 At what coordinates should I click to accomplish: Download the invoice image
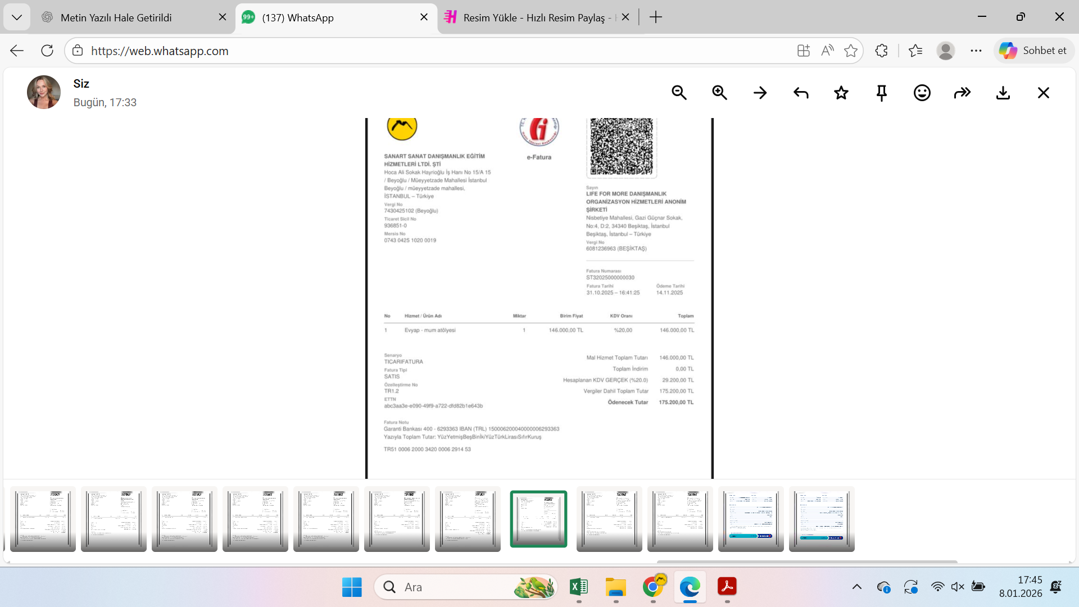pyautogui.click(x=1003, y=93)
